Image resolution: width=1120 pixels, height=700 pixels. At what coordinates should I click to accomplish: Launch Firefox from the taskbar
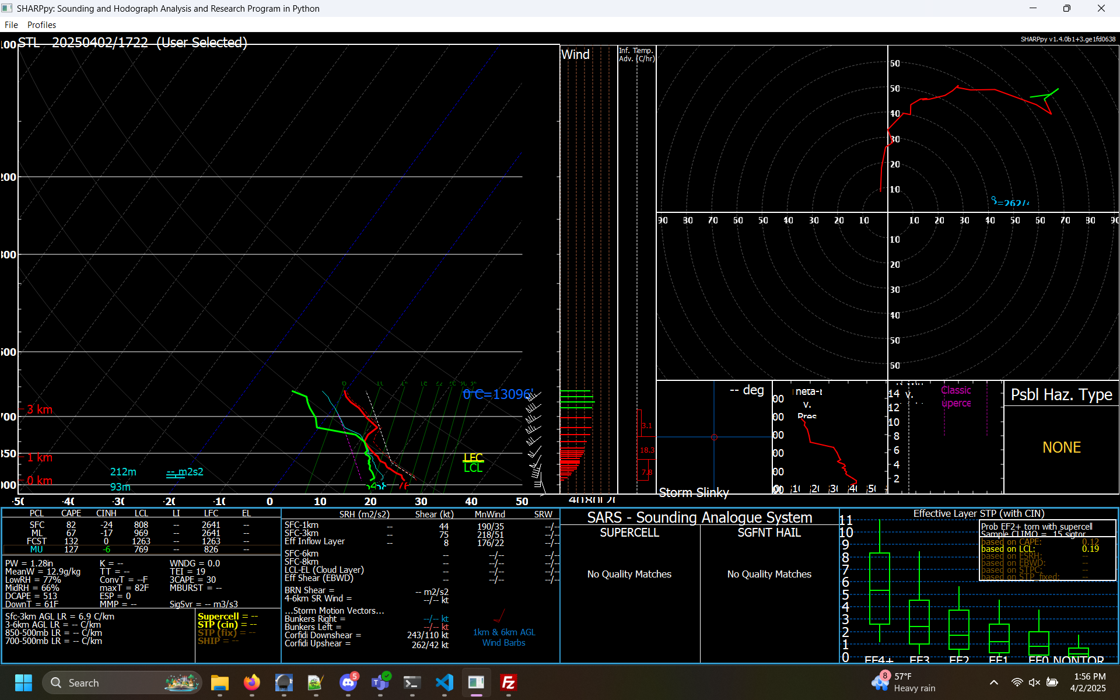point(252,682)
